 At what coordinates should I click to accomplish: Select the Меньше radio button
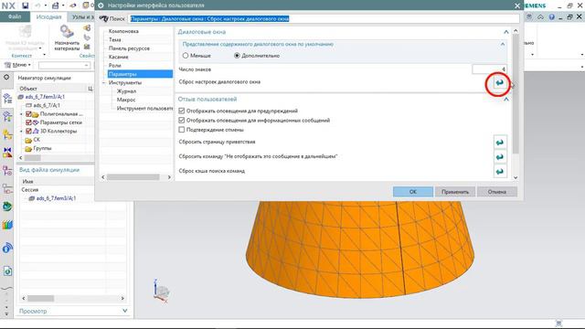click(186, 56)
